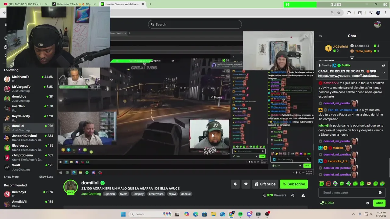Click the verified badge next to domiilol
The height and width of the screenshot is (219, 390).
103,183
